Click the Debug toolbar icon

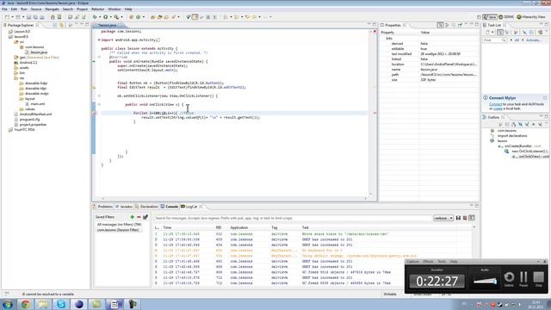[x=95, y=17]
